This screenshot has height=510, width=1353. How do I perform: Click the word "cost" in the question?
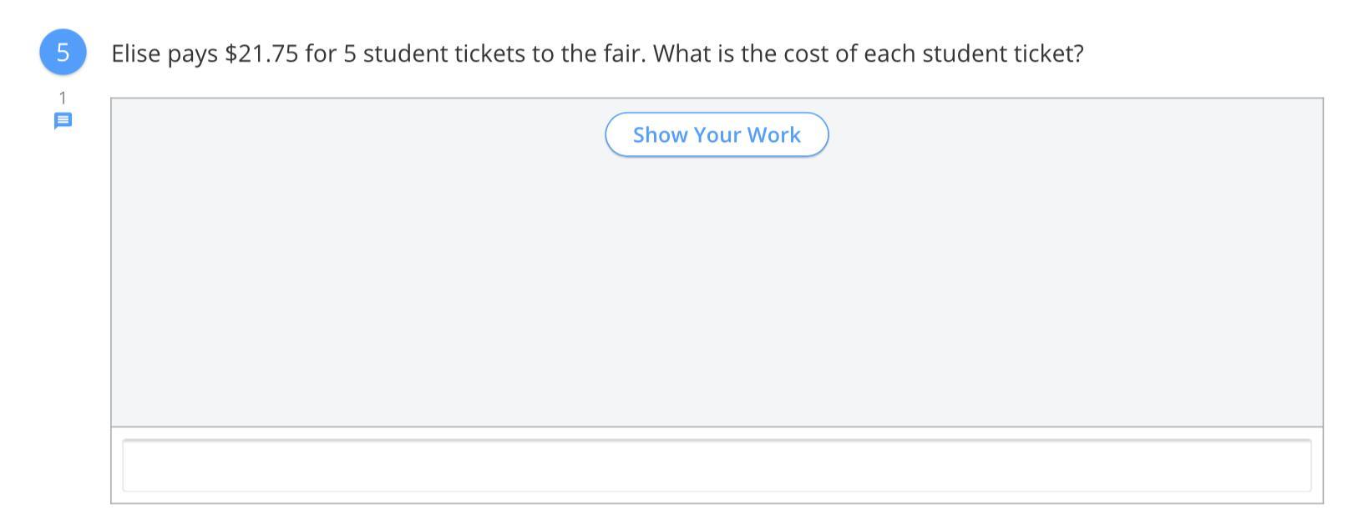pos(805,54)
